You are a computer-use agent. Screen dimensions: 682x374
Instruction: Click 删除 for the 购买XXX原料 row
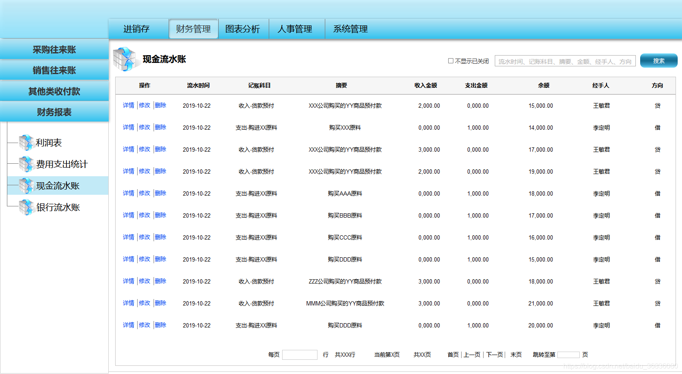click(x=160, y=127)
